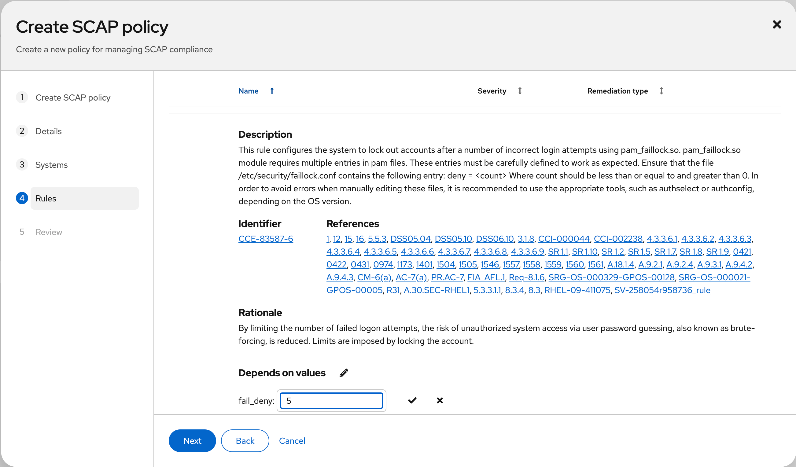Open reference link CCI-000044

point(563,239)
